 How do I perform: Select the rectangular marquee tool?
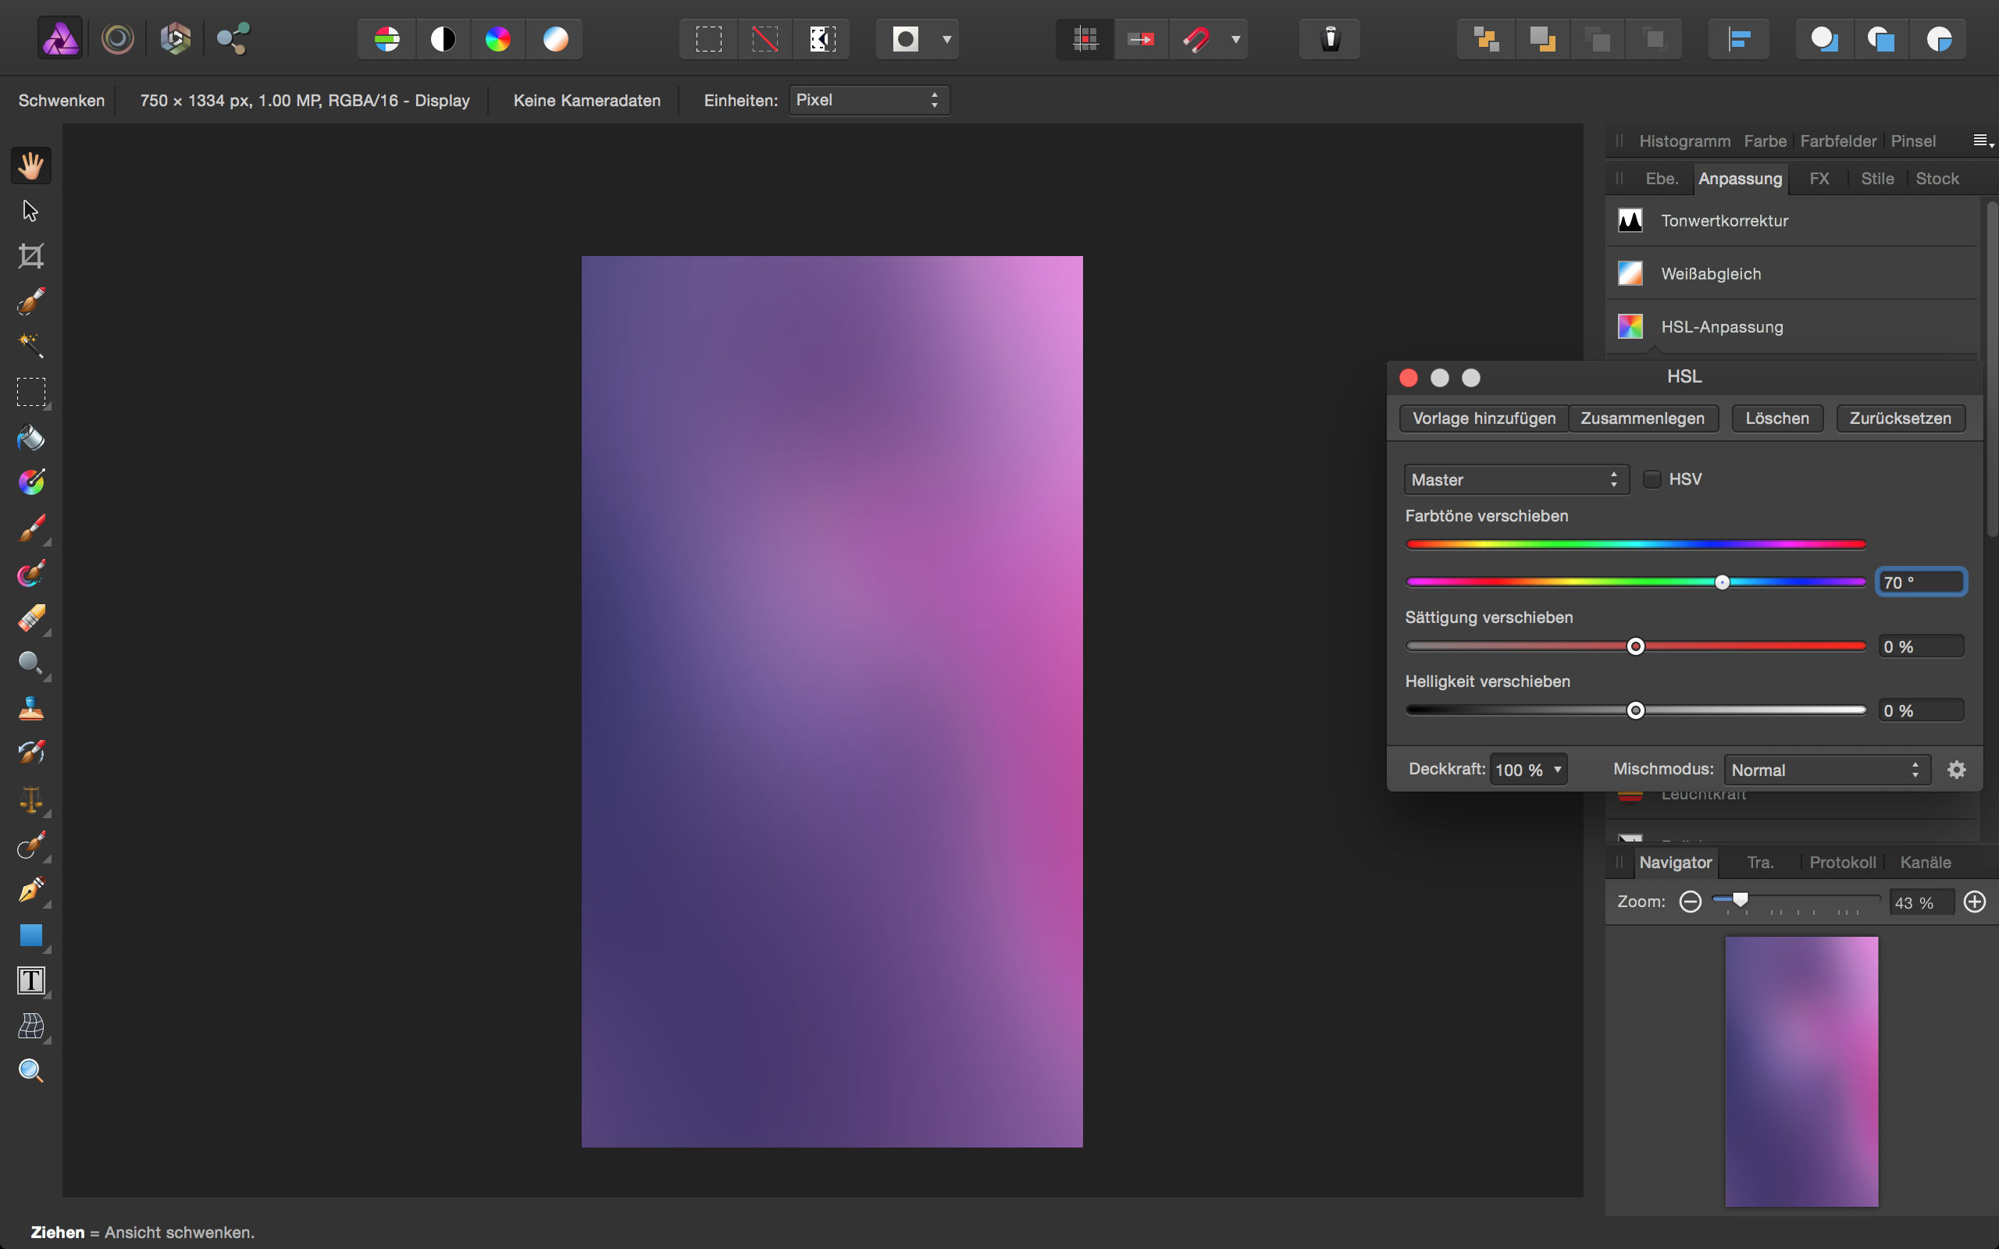[30, 393]
